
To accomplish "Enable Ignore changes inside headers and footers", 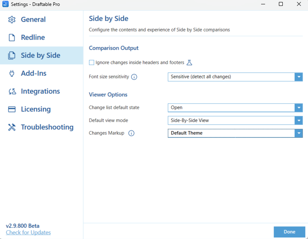I will (91, 63).
